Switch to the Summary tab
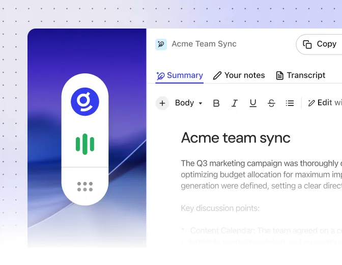This screenshot has height=265, width=342. (x=180, y=75)
